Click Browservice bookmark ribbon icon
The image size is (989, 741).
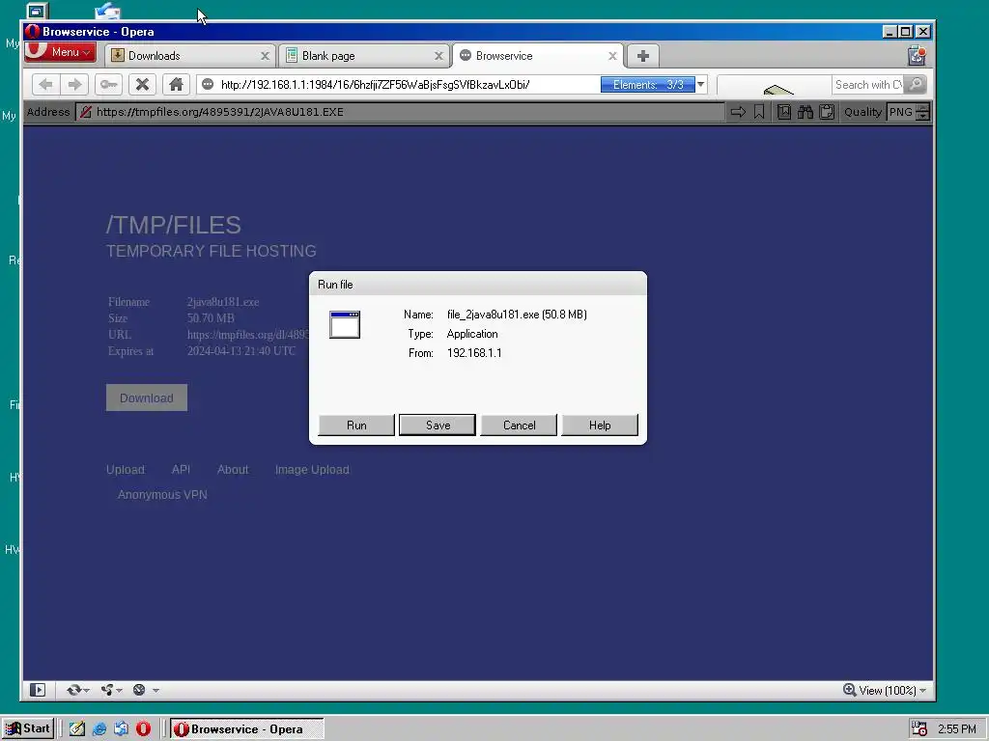[759, 112]
